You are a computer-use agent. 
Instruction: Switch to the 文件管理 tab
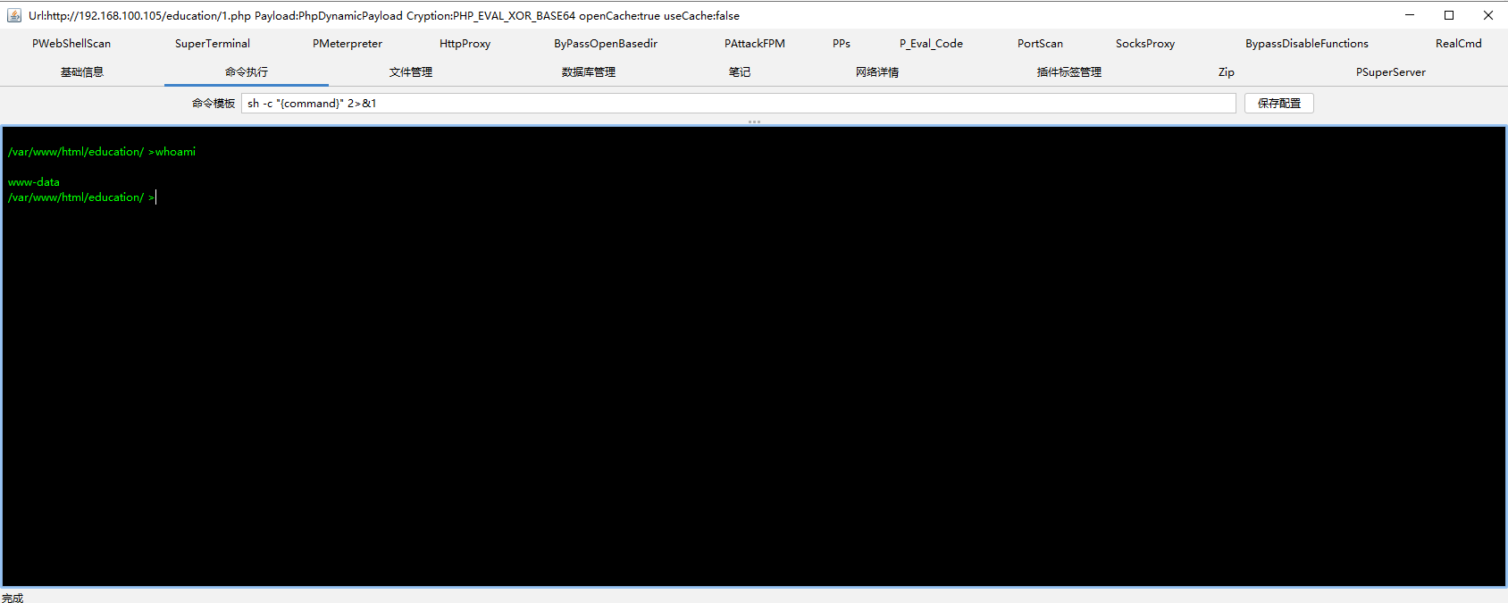411,71
